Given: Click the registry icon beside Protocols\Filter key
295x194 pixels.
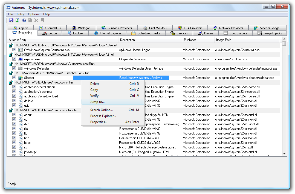Looking at the screenshot, I should [11, 82].
